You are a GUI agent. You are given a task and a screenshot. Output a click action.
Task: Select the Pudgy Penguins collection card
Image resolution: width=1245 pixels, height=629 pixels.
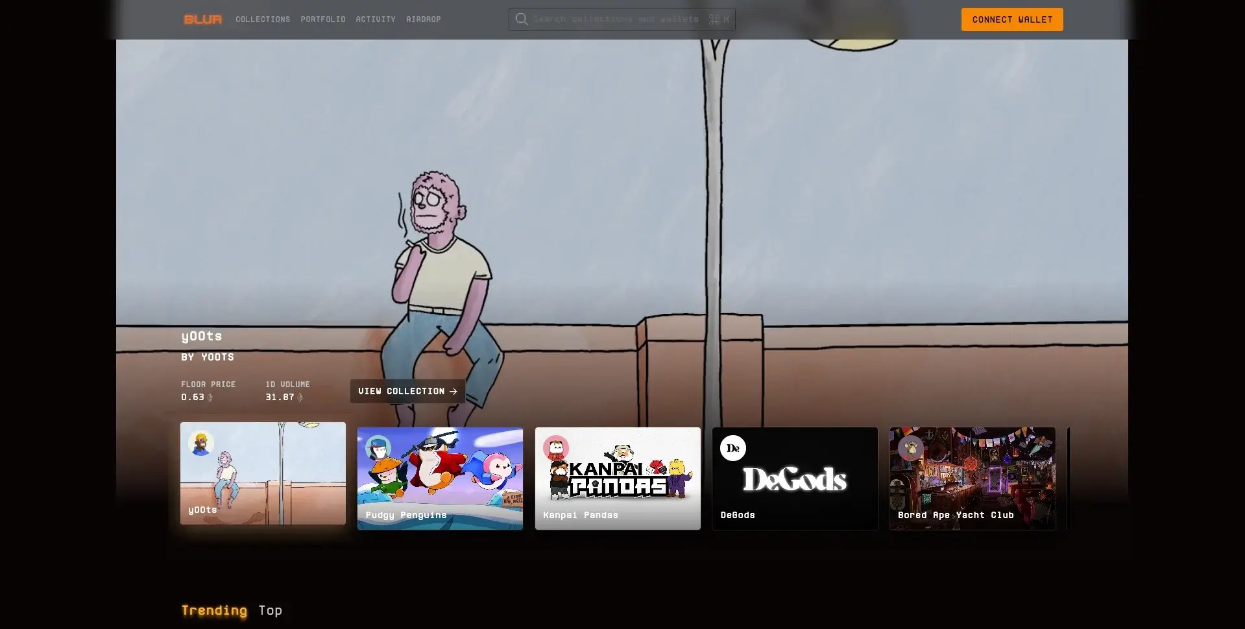point(440,479)
